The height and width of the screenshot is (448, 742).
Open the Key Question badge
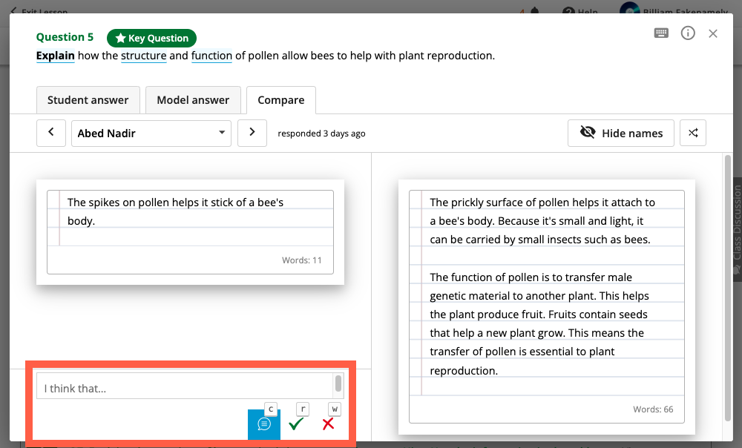click(x=151, y=37)
